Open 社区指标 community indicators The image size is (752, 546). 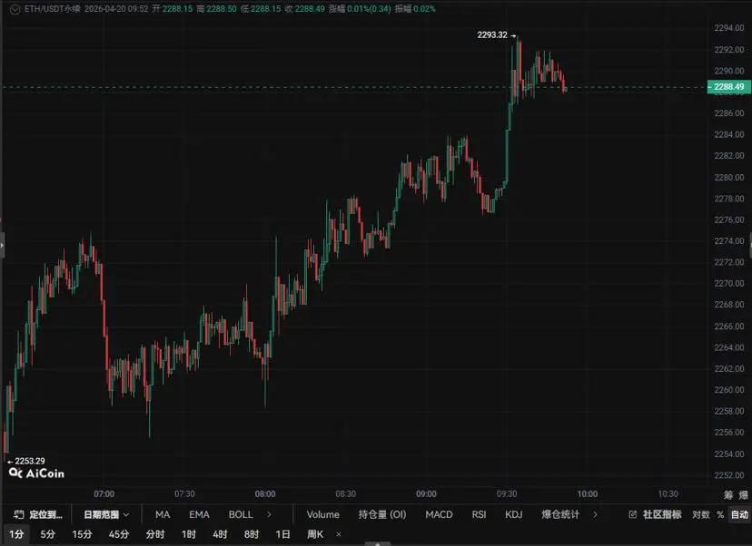[655, 514]
